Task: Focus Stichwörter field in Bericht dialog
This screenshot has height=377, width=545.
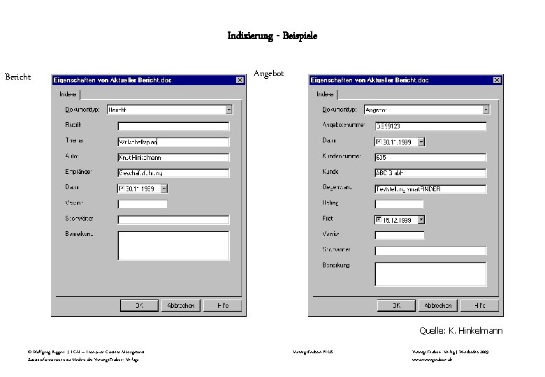Action: [173, 220]
